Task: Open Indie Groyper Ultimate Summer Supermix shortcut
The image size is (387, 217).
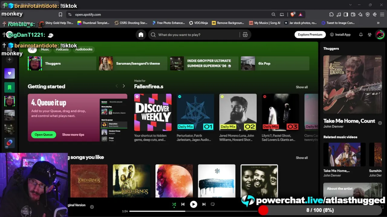Action: 204,64
